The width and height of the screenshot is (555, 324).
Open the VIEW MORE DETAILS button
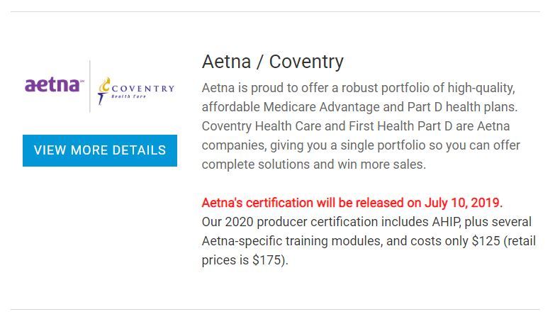[x=100, y=150]
